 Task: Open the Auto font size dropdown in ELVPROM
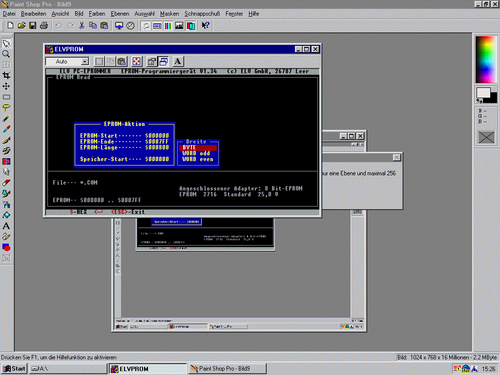point(85,61)
